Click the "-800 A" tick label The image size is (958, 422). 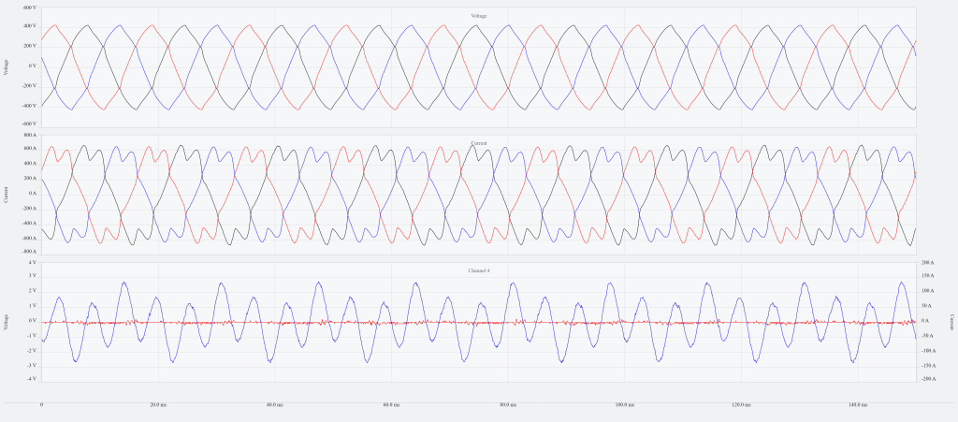pos(30,252)
